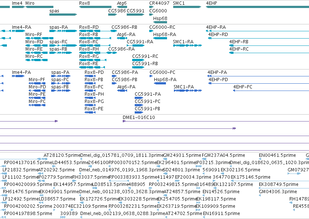Image resolution: width=309 pixels, height=219 pixels.
Task: Click the Atg6 gene label
Action: (122, 3)
